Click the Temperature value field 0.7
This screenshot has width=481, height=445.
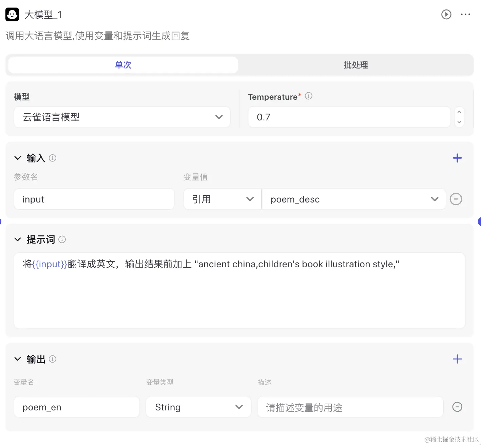tap(349, 117)
